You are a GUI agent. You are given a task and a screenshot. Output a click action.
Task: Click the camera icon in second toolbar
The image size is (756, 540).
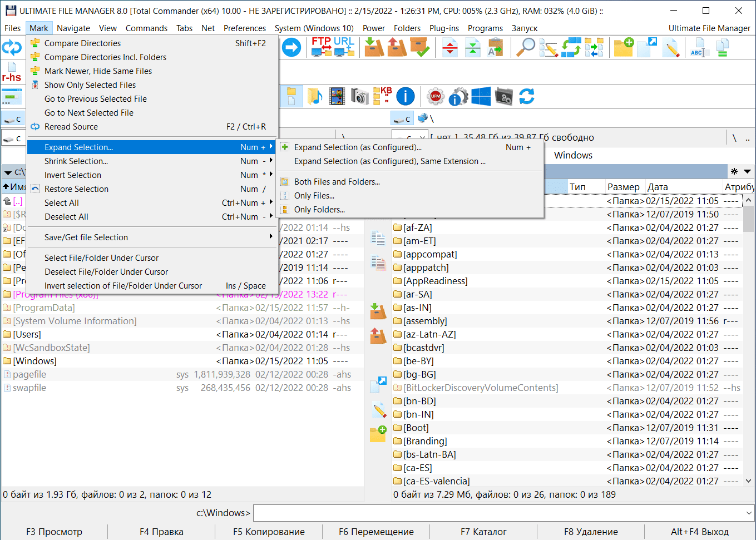360,96
